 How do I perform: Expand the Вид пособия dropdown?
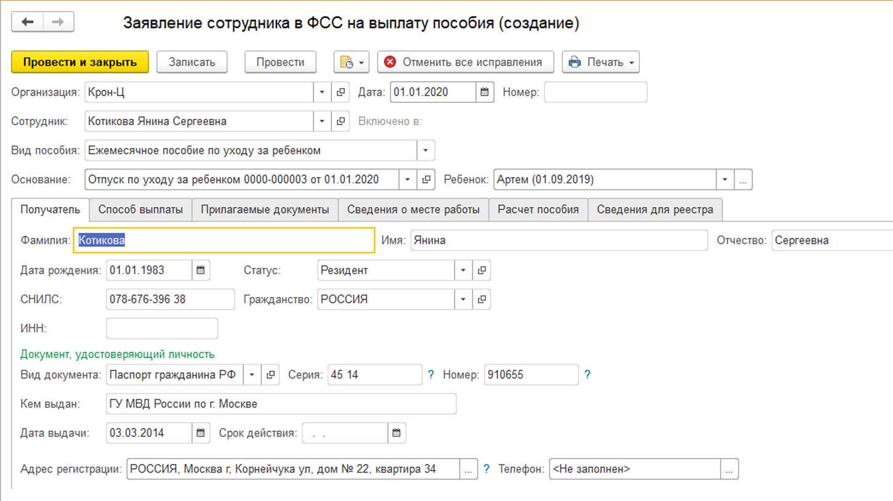426,150
